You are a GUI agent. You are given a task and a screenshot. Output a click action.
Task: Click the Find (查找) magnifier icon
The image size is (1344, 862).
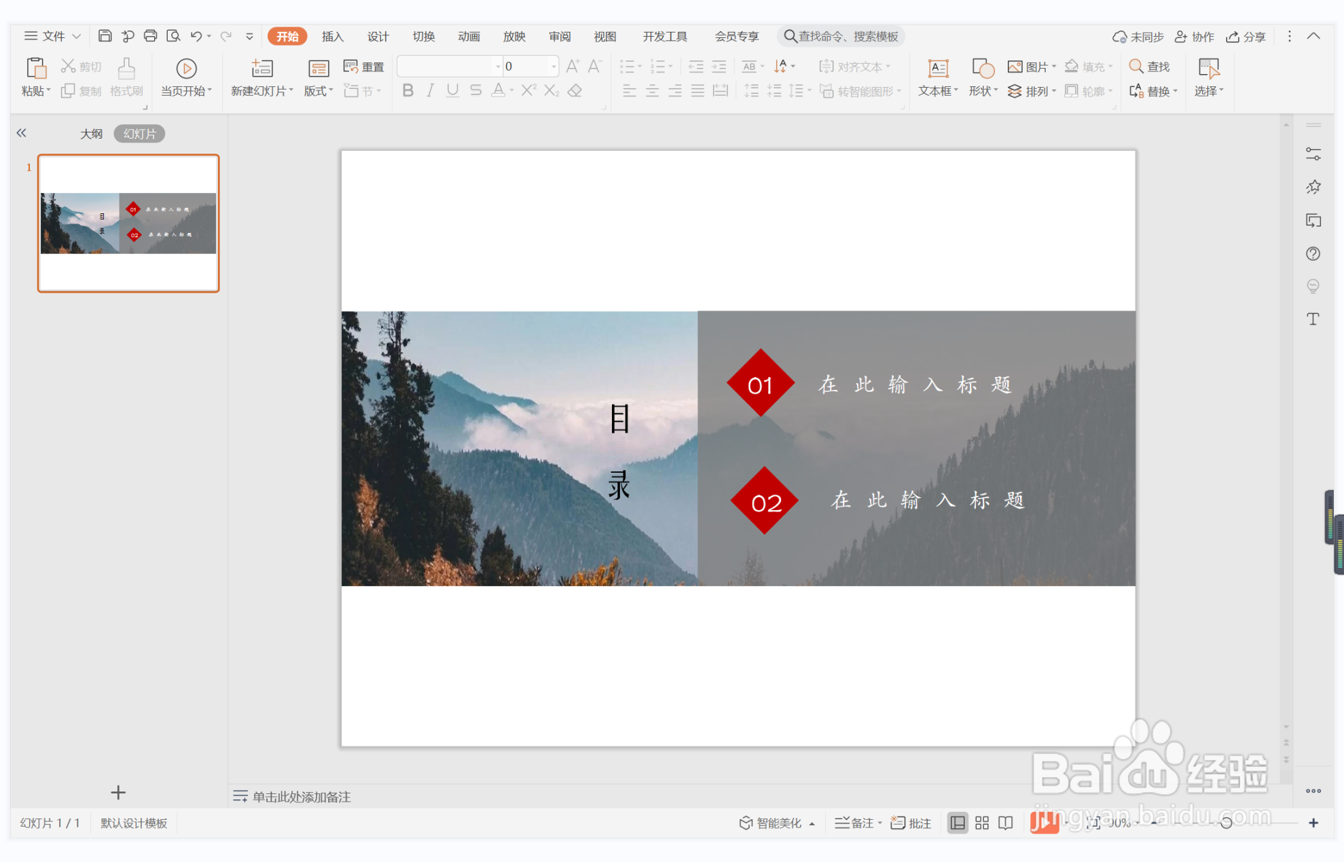pyautogui.click(x=1136, y=66)
